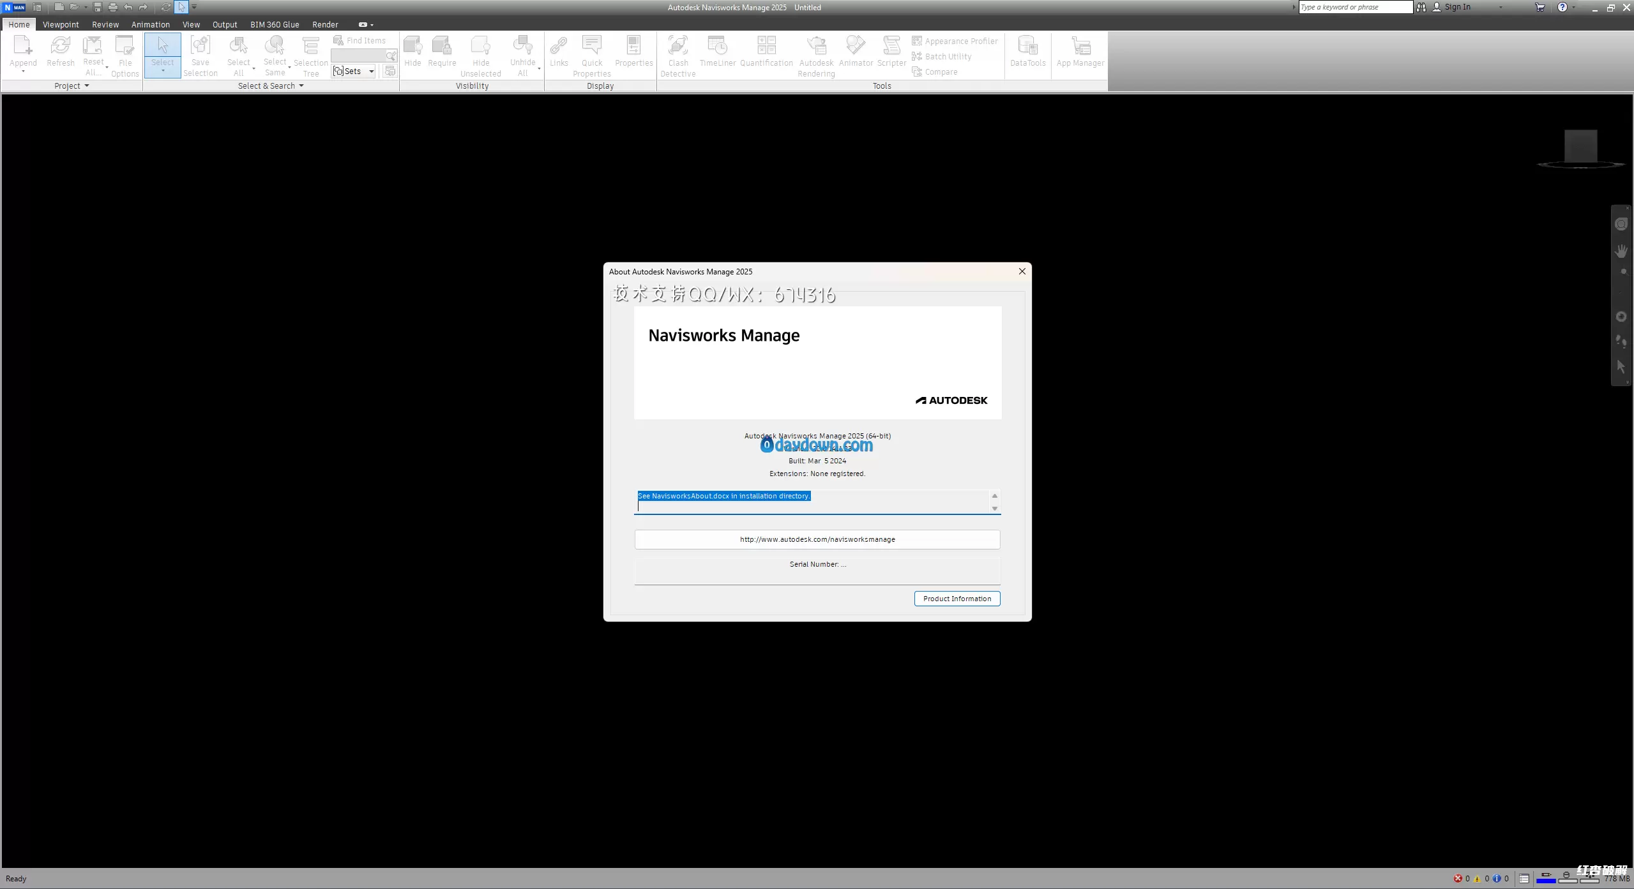The image size is (1634, 889).
Task: Click the Hide Unselected tool
Action: click(x=481, y=56)
